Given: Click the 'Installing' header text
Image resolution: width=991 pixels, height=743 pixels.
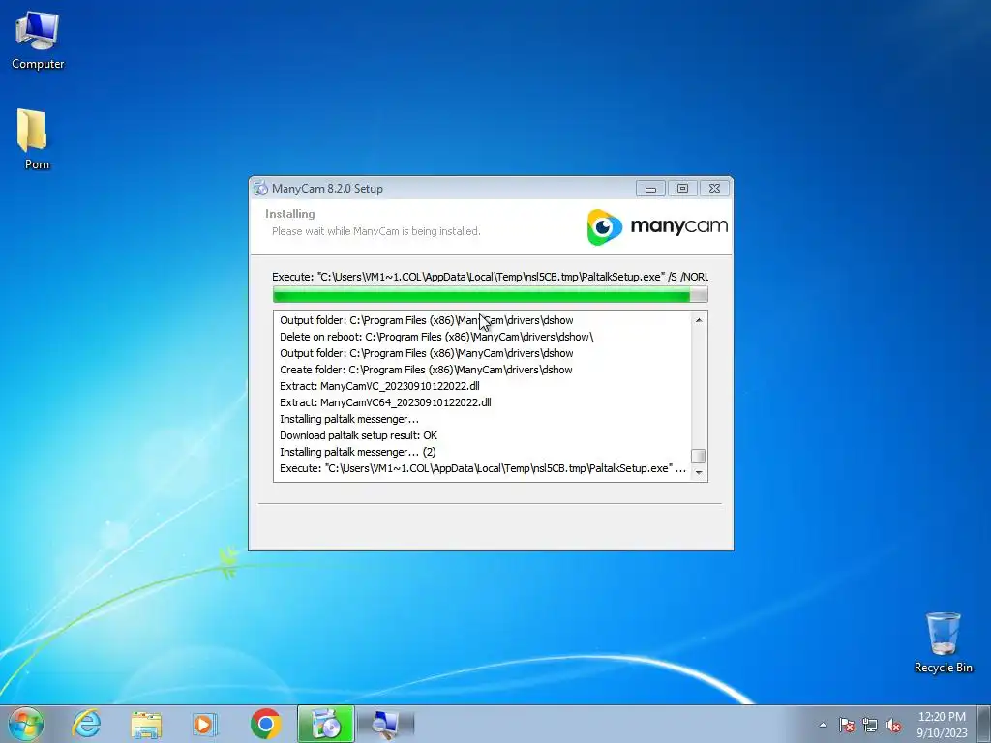Looking at the screenshot, I should [x=290, y=214].
